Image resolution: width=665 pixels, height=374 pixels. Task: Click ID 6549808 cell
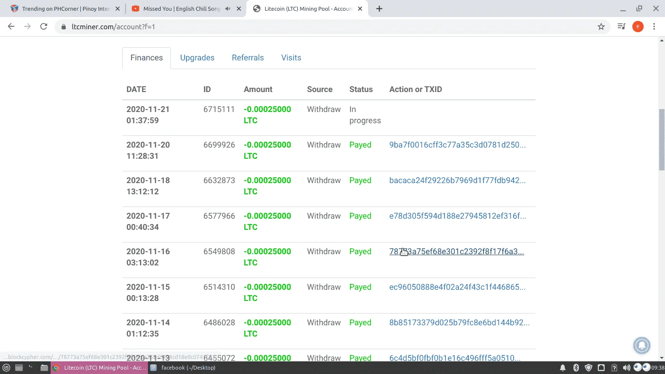tap(219, 252)
